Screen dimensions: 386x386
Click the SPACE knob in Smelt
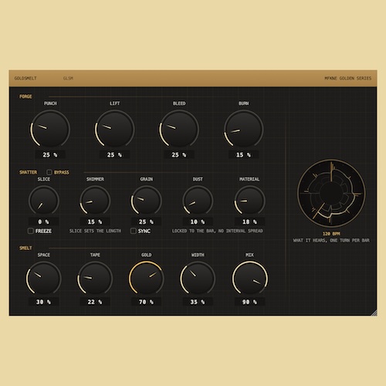click(44, 279)
